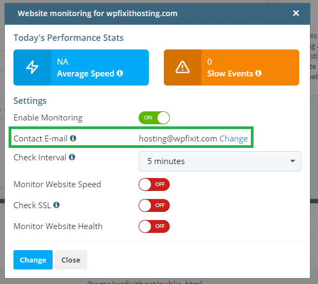Select the Slow Events stats card
Viewport: 318px width, 284px height.
tap(232, 67)
